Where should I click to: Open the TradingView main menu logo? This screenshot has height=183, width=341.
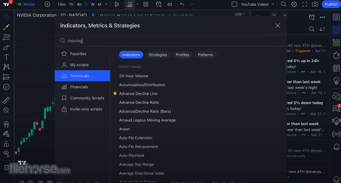point(6,4)
